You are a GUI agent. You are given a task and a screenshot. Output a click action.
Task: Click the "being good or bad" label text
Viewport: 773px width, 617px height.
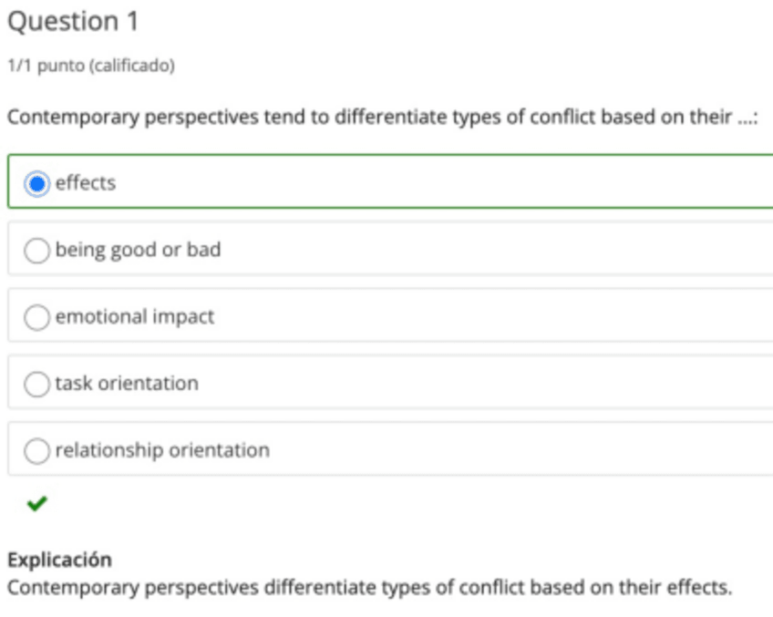coord(138,250)
